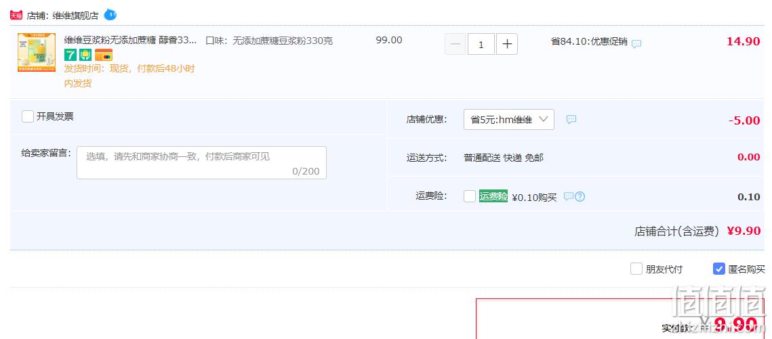Image resolution: width=772 pixels, height=339 pixels.
Task: Click the ¥0.10购买 insurance price text
Action: tap(534, 198)
